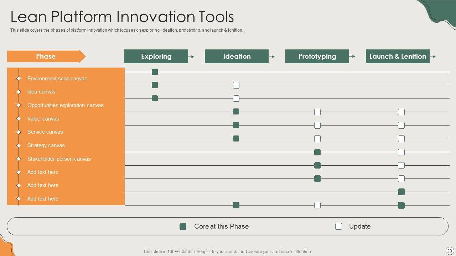Tick the topmost white box under Ideation
Screen dimensions: 456x256
click(236, 85)
